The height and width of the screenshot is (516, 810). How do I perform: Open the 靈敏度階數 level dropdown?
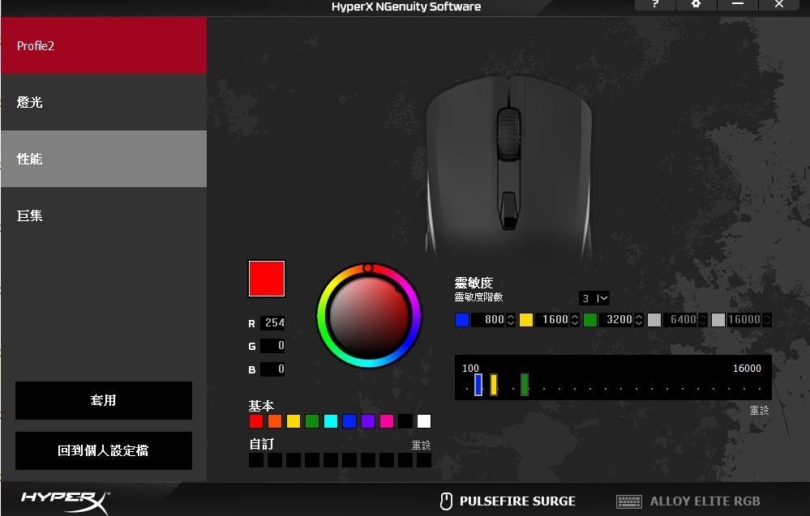(594, 298)
